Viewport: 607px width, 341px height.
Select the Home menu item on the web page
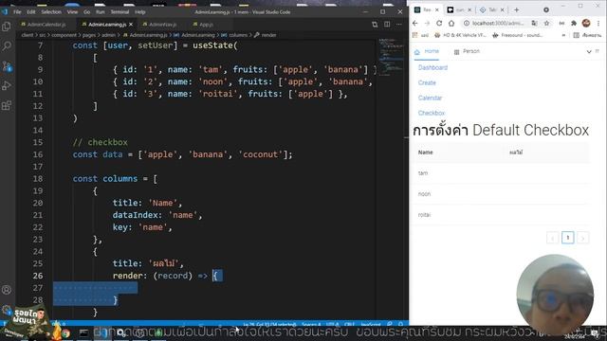[427, 51]
